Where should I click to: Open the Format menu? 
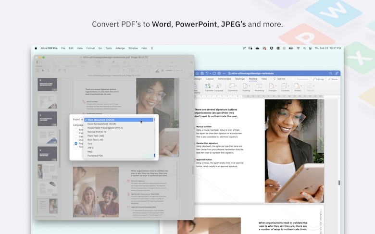(90, 48)
